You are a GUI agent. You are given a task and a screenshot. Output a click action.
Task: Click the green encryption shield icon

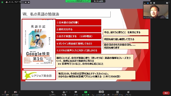tap(2, 2)
